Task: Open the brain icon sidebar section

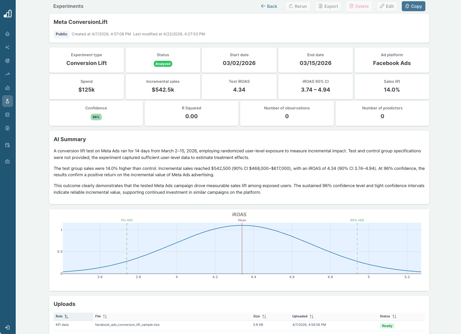Action: click(8, 128)
